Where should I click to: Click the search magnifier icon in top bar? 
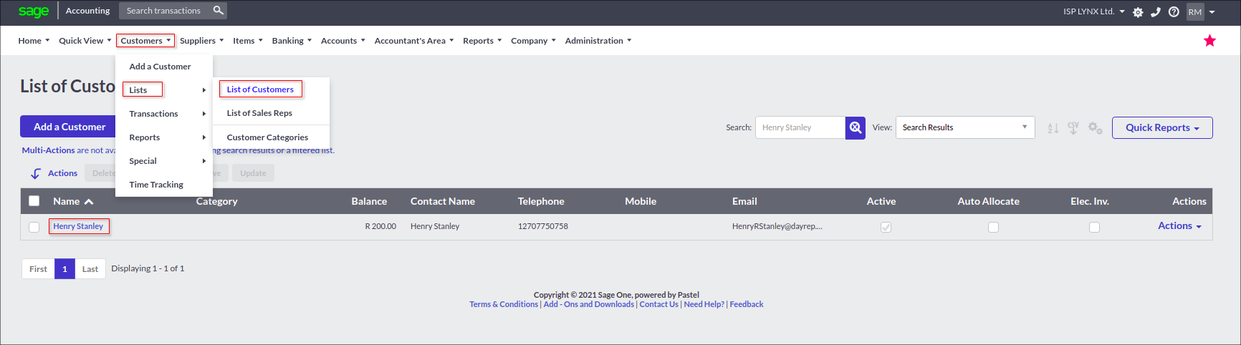pos(218,11)
